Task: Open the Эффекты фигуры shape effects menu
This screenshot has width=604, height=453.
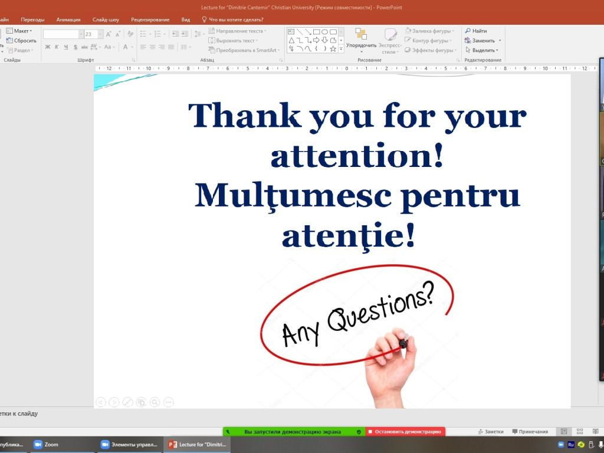Action: tap(431, 50)
